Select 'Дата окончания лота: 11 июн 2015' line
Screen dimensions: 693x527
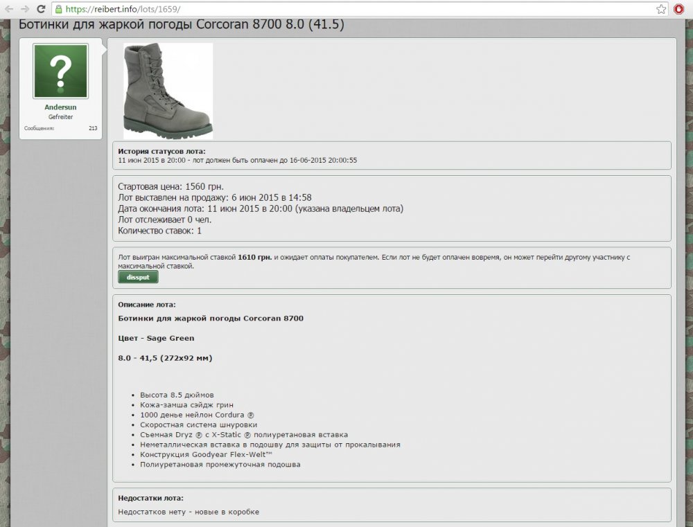pos(261,208)
